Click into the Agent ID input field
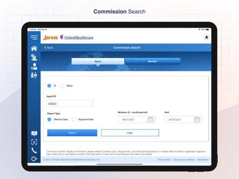This screenshot has width=239, height=179. 70,104
